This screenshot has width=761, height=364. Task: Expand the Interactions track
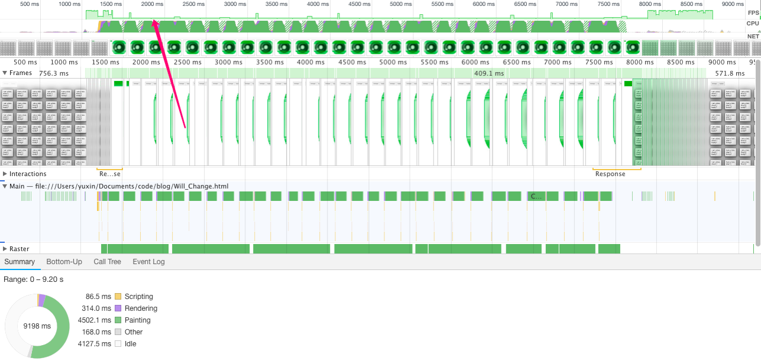pos(5,174)
